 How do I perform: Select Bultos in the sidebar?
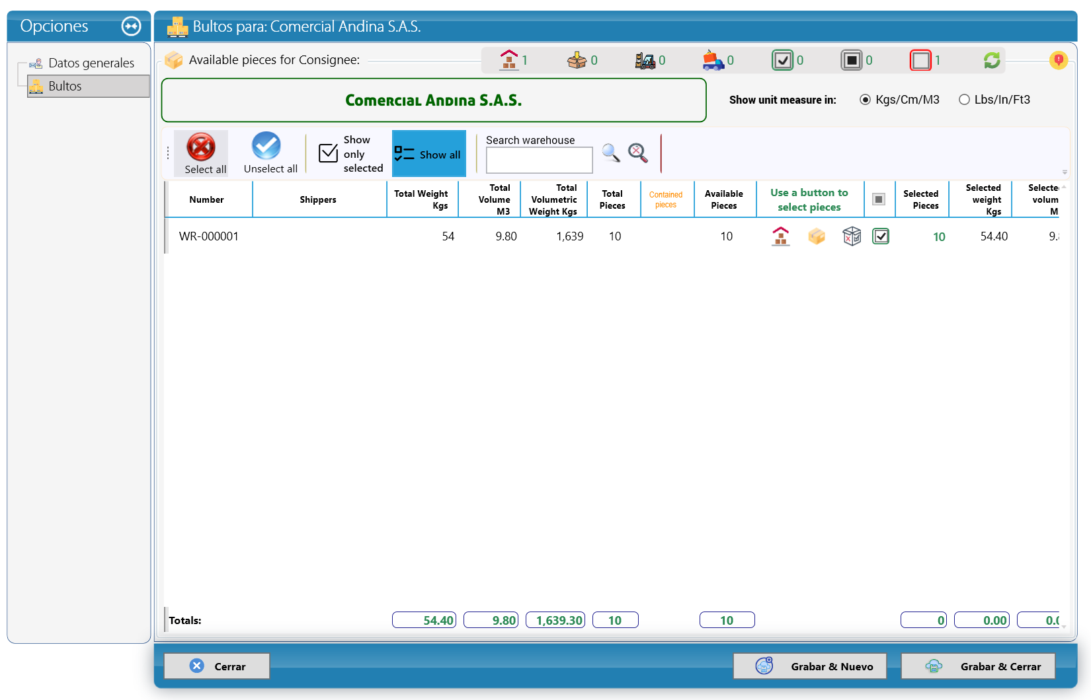89,86
